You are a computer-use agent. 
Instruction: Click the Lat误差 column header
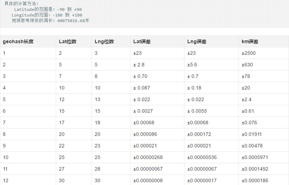click(x=142, y=41)
